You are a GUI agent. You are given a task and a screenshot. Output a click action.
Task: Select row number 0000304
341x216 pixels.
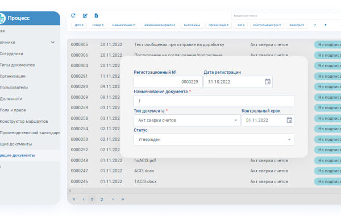[80, 66]
